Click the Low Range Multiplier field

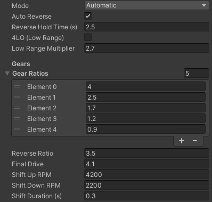click(146, 49)
